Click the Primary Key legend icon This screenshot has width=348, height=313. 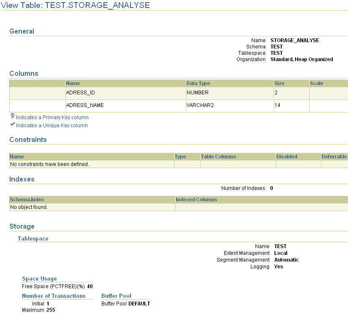pos(13,116)
